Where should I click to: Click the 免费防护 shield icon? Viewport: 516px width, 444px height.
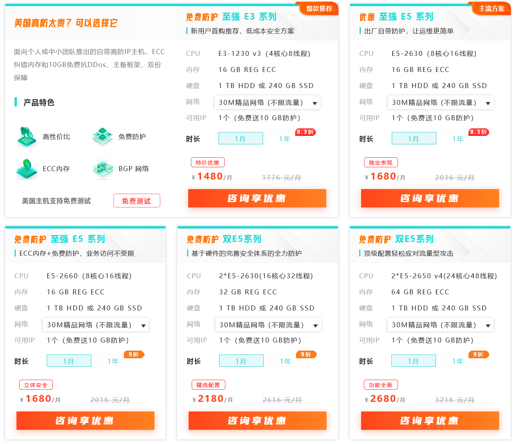[x=102, y=136]
